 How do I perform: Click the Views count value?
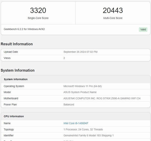[x=64, y=58]
